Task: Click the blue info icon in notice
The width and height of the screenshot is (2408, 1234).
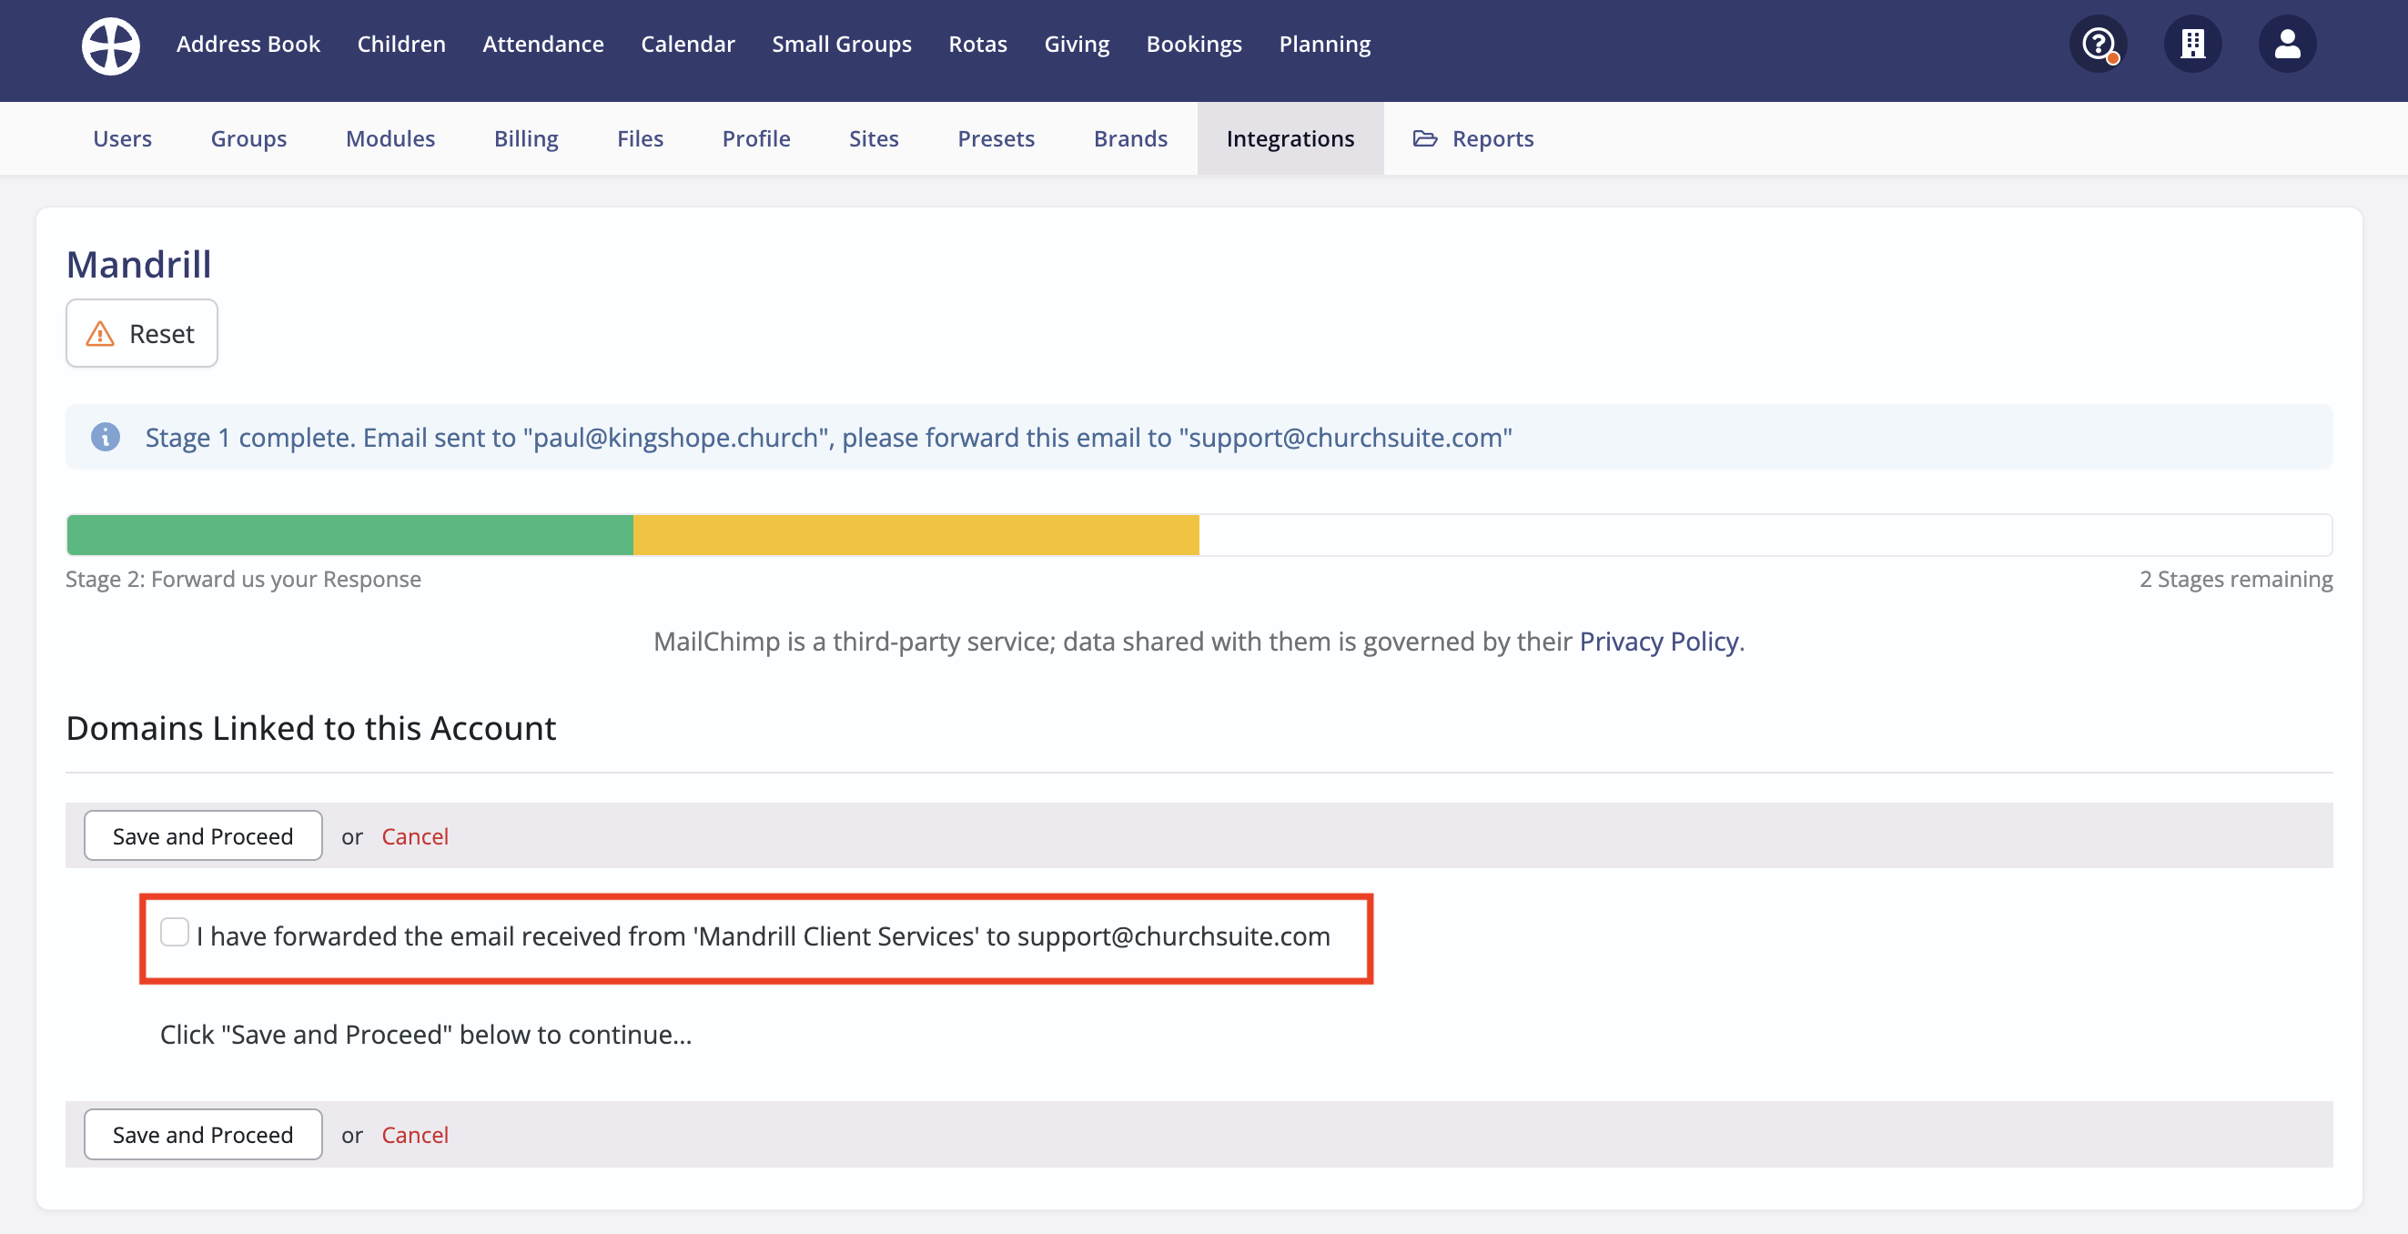Action: pos(106,437)
